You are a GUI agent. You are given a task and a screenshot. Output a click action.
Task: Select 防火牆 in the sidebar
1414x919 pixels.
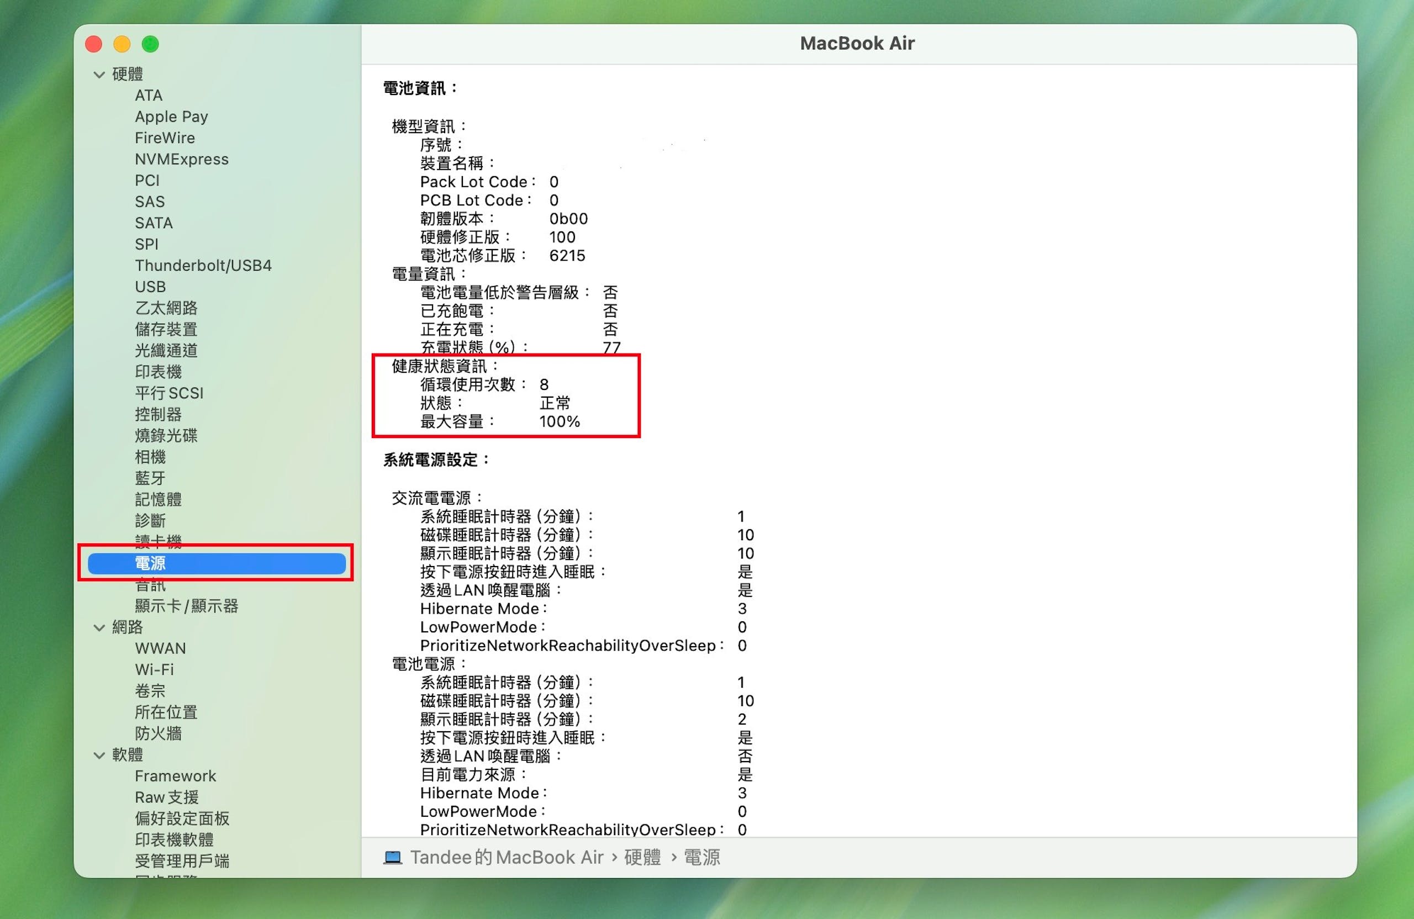point(158,733)
